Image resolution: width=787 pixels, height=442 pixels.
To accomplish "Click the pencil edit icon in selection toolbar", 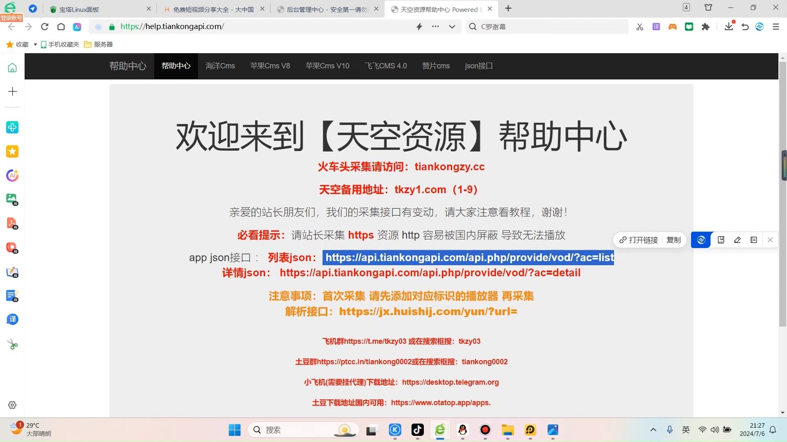I will click(x=737, y=240).
